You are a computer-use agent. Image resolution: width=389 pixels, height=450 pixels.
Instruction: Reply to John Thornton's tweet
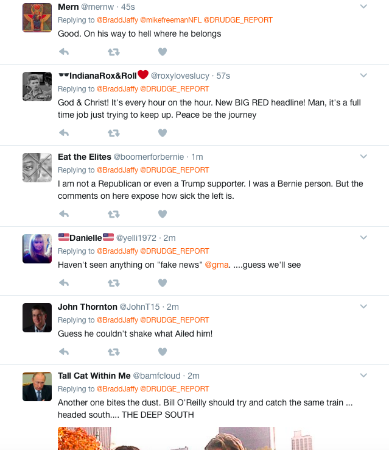click(x=64, y=352)
